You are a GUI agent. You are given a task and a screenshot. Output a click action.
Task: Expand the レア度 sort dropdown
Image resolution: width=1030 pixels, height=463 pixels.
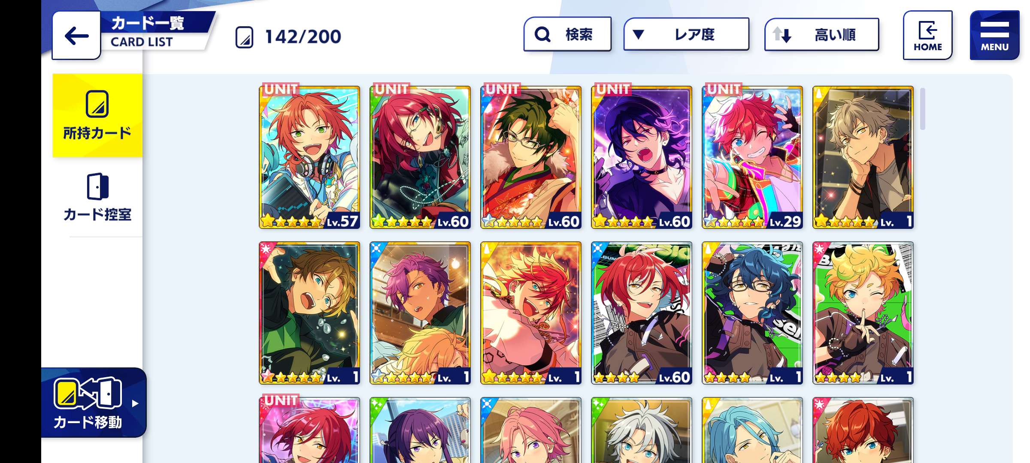[x=686, y=34]
